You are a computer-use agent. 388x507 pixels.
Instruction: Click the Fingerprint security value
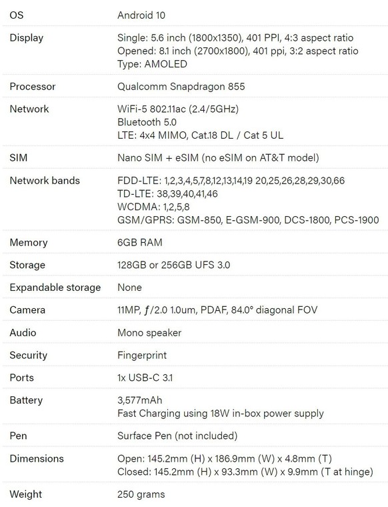142,356
